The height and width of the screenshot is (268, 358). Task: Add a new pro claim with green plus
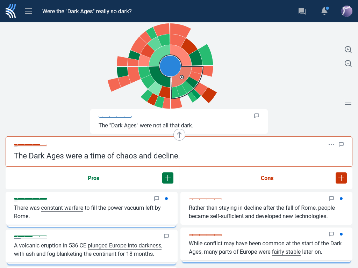(168, 178)
